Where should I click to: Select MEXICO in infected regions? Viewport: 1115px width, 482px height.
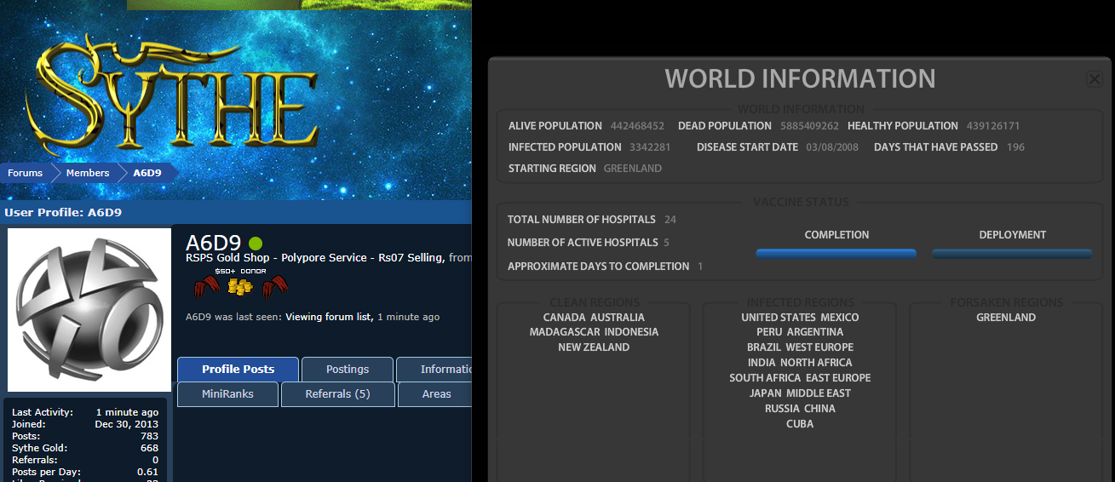[840, 317]
